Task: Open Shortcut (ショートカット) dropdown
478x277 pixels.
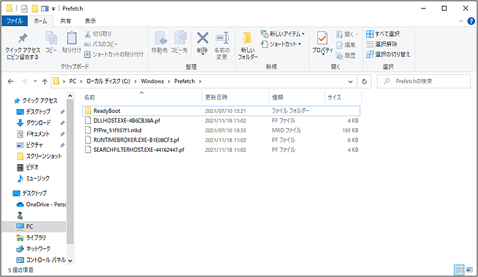Action: 281,44
